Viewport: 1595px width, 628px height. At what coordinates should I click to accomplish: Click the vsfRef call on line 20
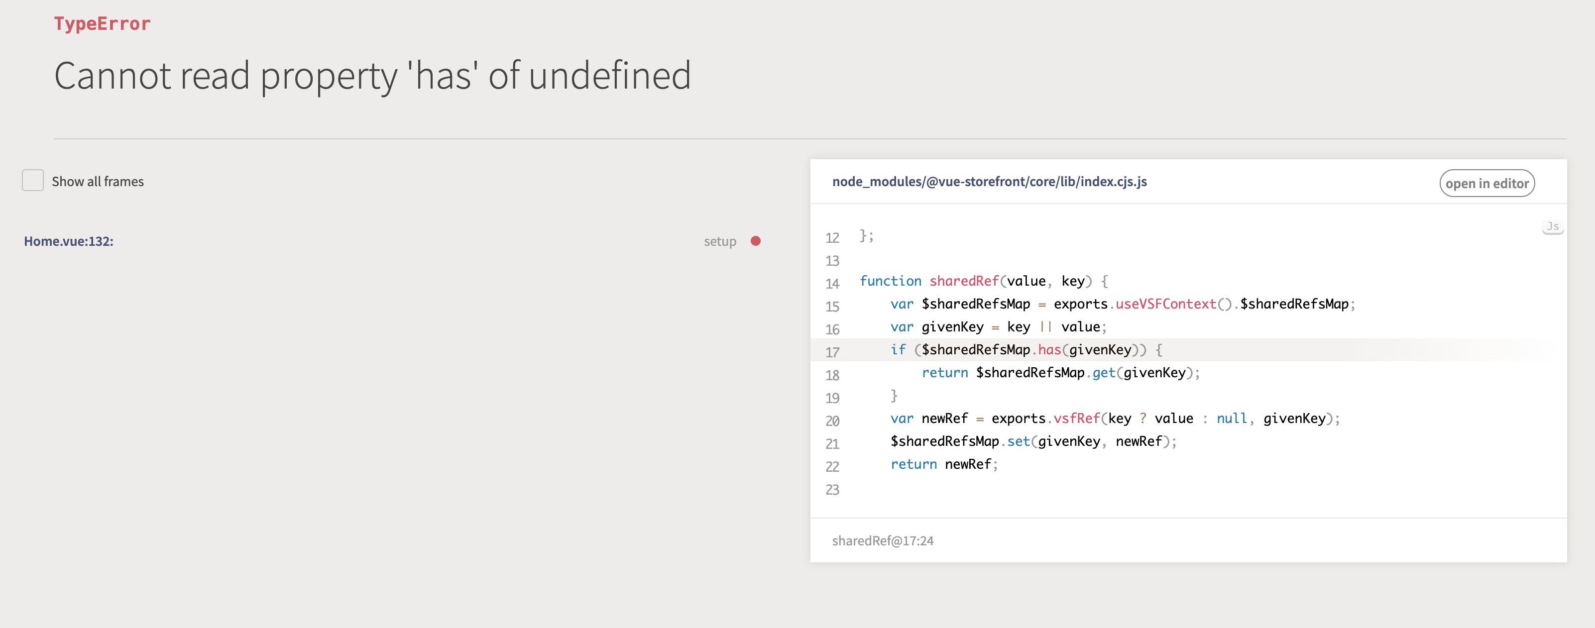[1077, 419]
